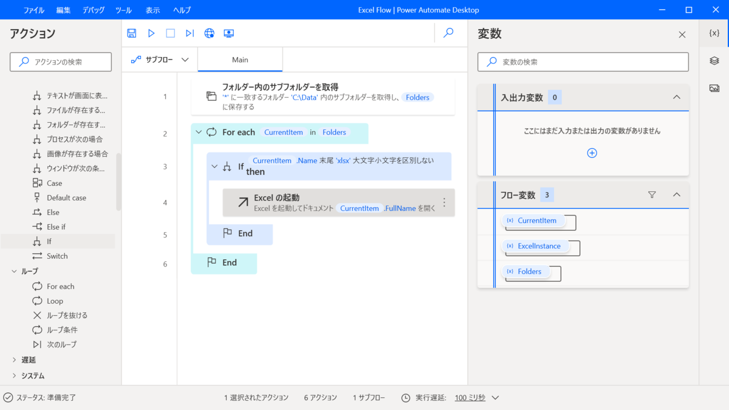729x410 pixels.
Task: Run next action with the step icon
Action: click(190, 33)
